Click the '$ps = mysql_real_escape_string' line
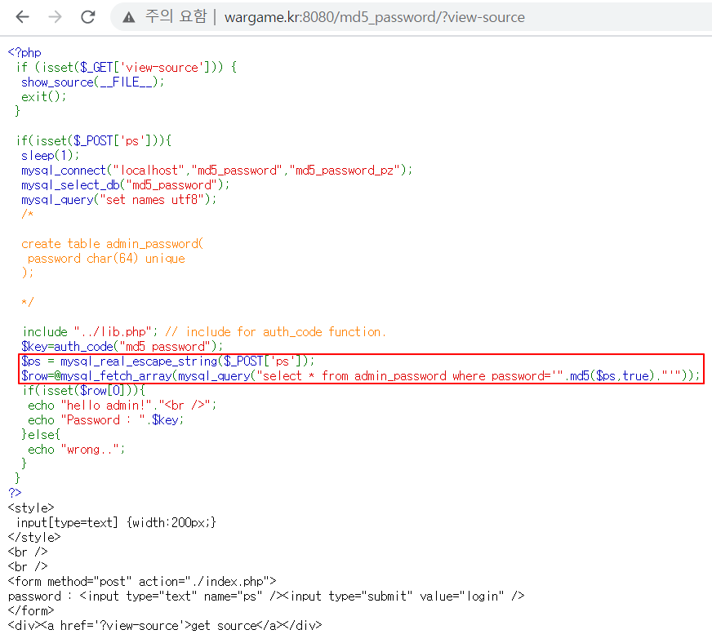This screenshot has height=643, width=712. (x=167, y=361)
